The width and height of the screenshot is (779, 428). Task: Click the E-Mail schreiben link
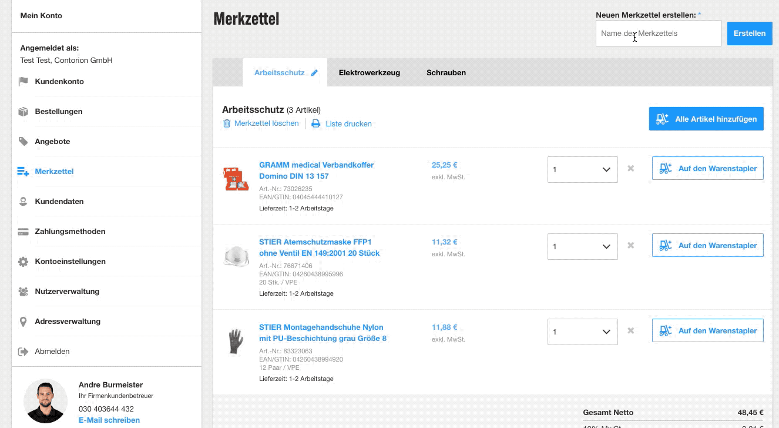(109, 420)
